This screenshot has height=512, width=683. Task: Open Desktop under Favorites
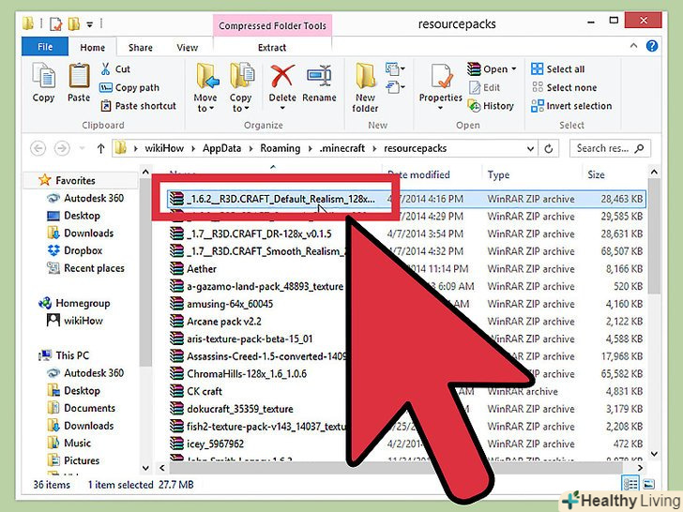(73, 216)
